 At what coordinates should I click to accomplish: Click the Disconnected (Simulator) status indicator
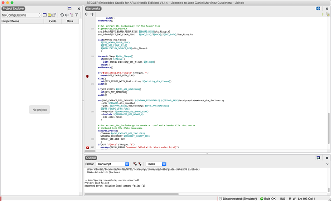point(238,199)
